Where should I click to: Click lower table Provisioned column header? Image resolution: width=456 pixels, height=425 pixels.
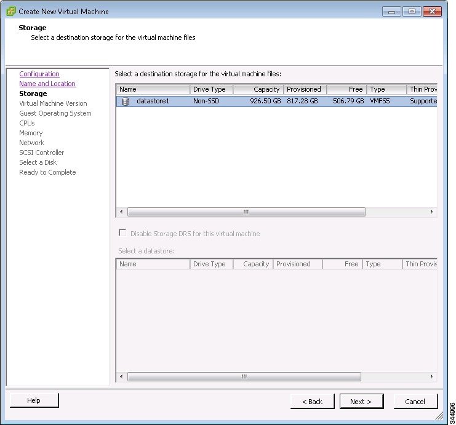click(x=297, y=264)
